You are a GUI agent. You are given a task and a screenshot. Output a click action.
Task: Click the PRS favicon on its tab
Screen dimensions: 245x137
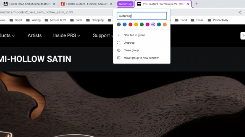click(x=139, y=4)
